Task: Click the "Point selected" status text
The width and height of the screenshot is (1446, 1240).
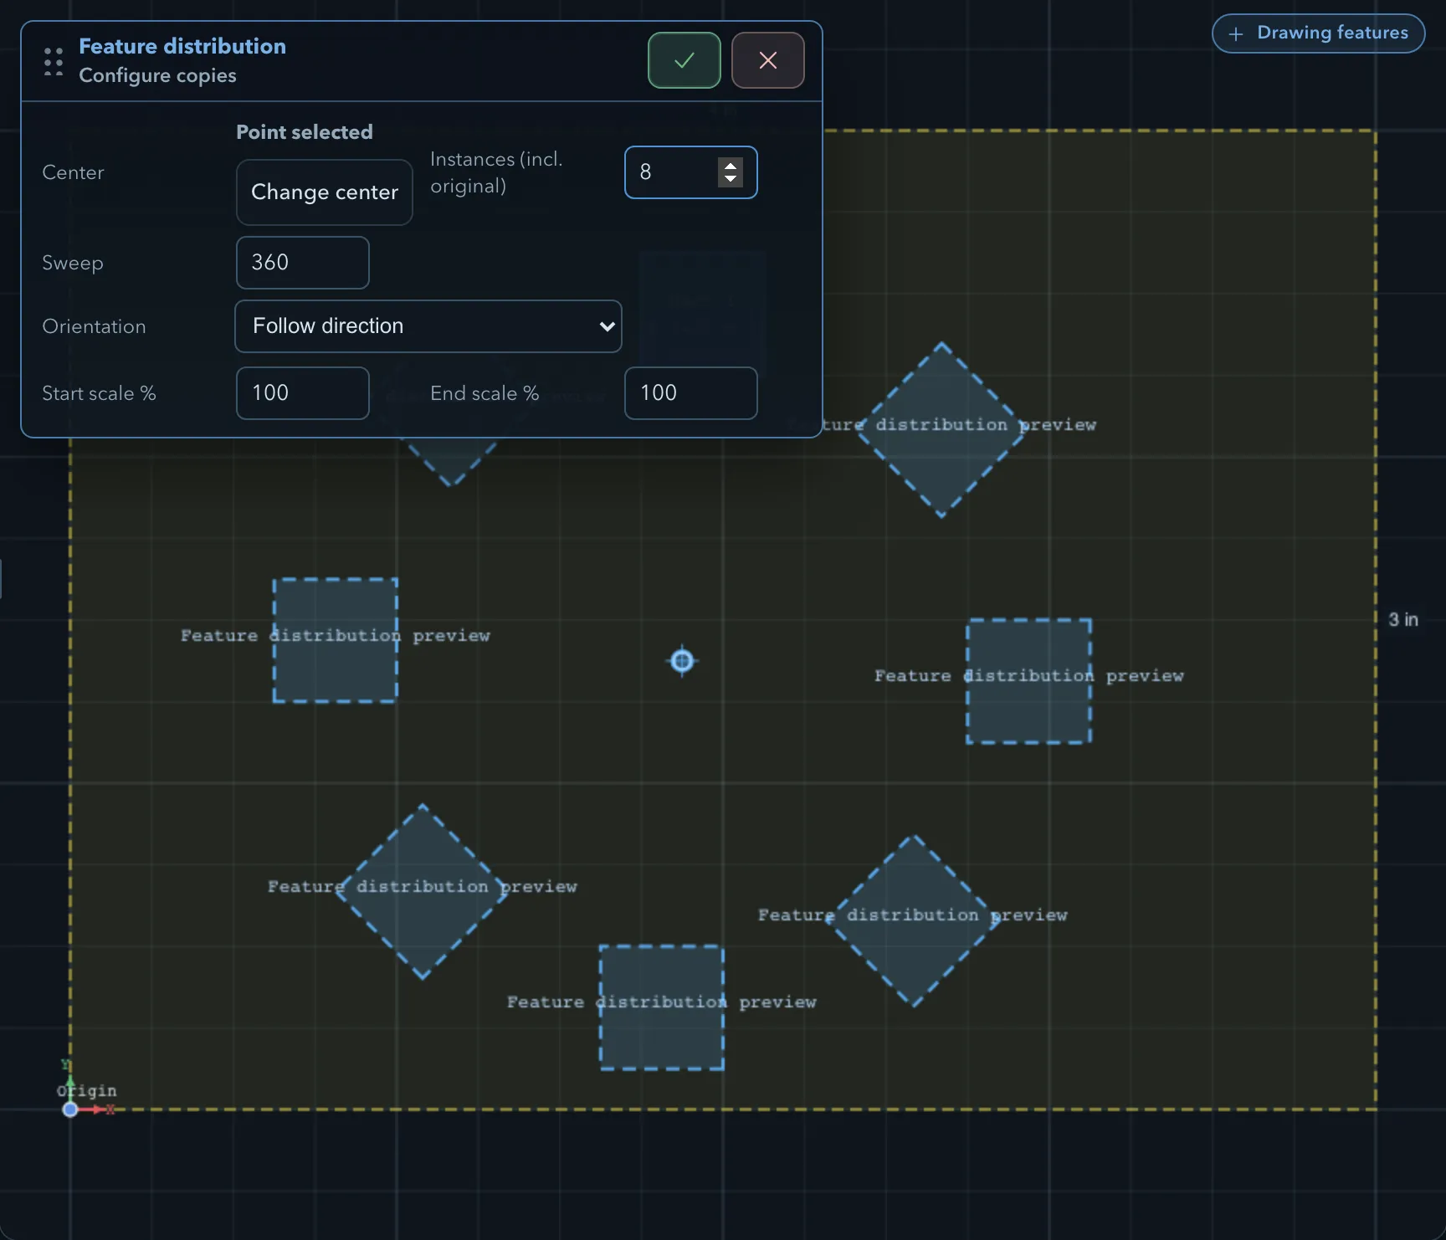Action: click(305, 132)
